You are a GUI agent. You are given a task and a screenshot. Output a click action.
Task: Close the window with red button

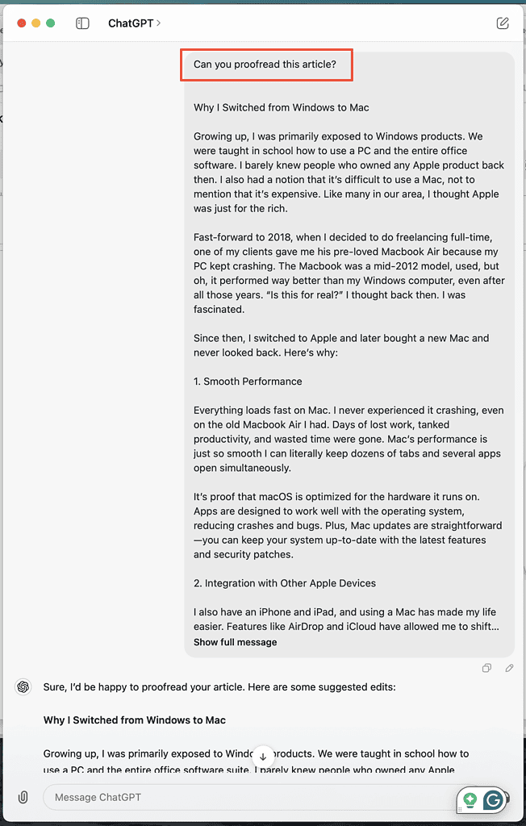point(22,23)
